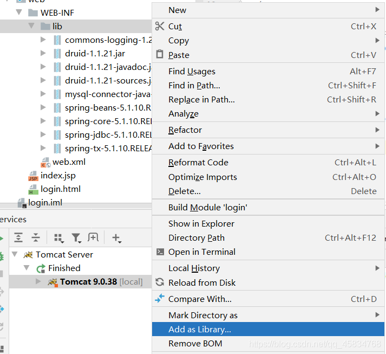Click Open in New Tab icon
This screenshot has height=354, width=386.
point(93,237)
